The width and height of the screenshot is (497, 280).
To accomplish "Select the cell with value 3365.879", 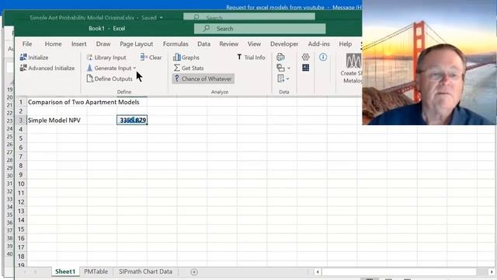I will tap(132, 120).
